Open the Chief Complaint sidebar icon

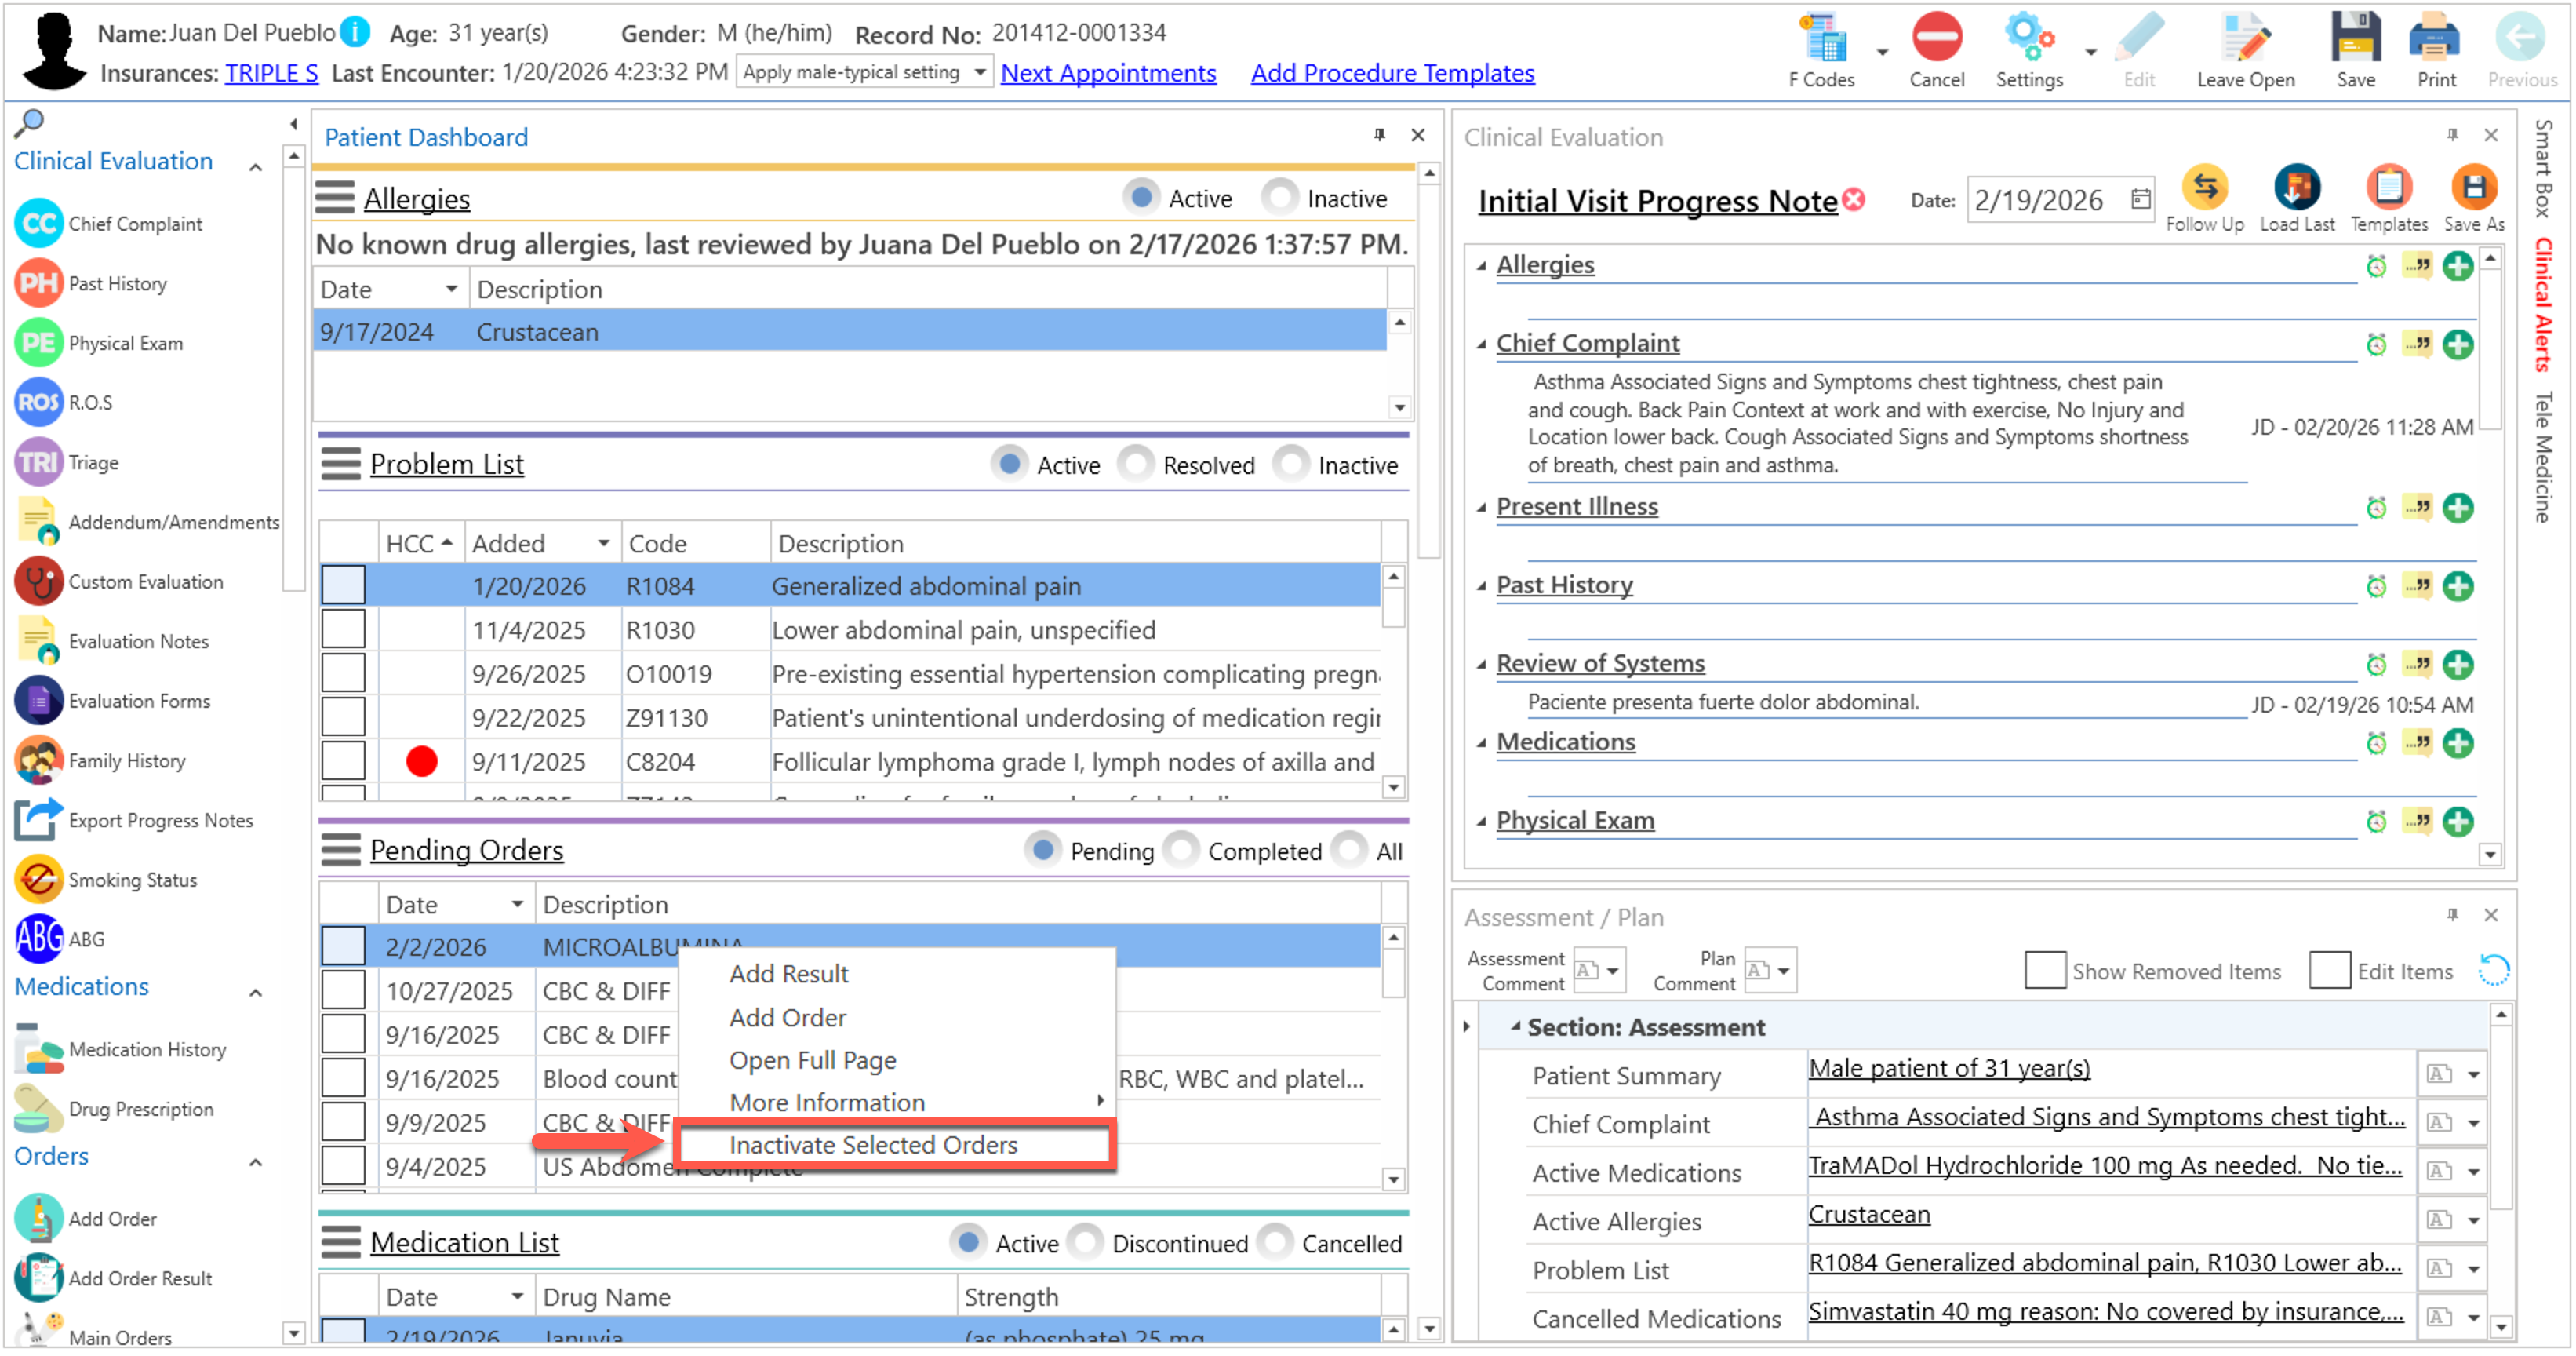point(39,224)
